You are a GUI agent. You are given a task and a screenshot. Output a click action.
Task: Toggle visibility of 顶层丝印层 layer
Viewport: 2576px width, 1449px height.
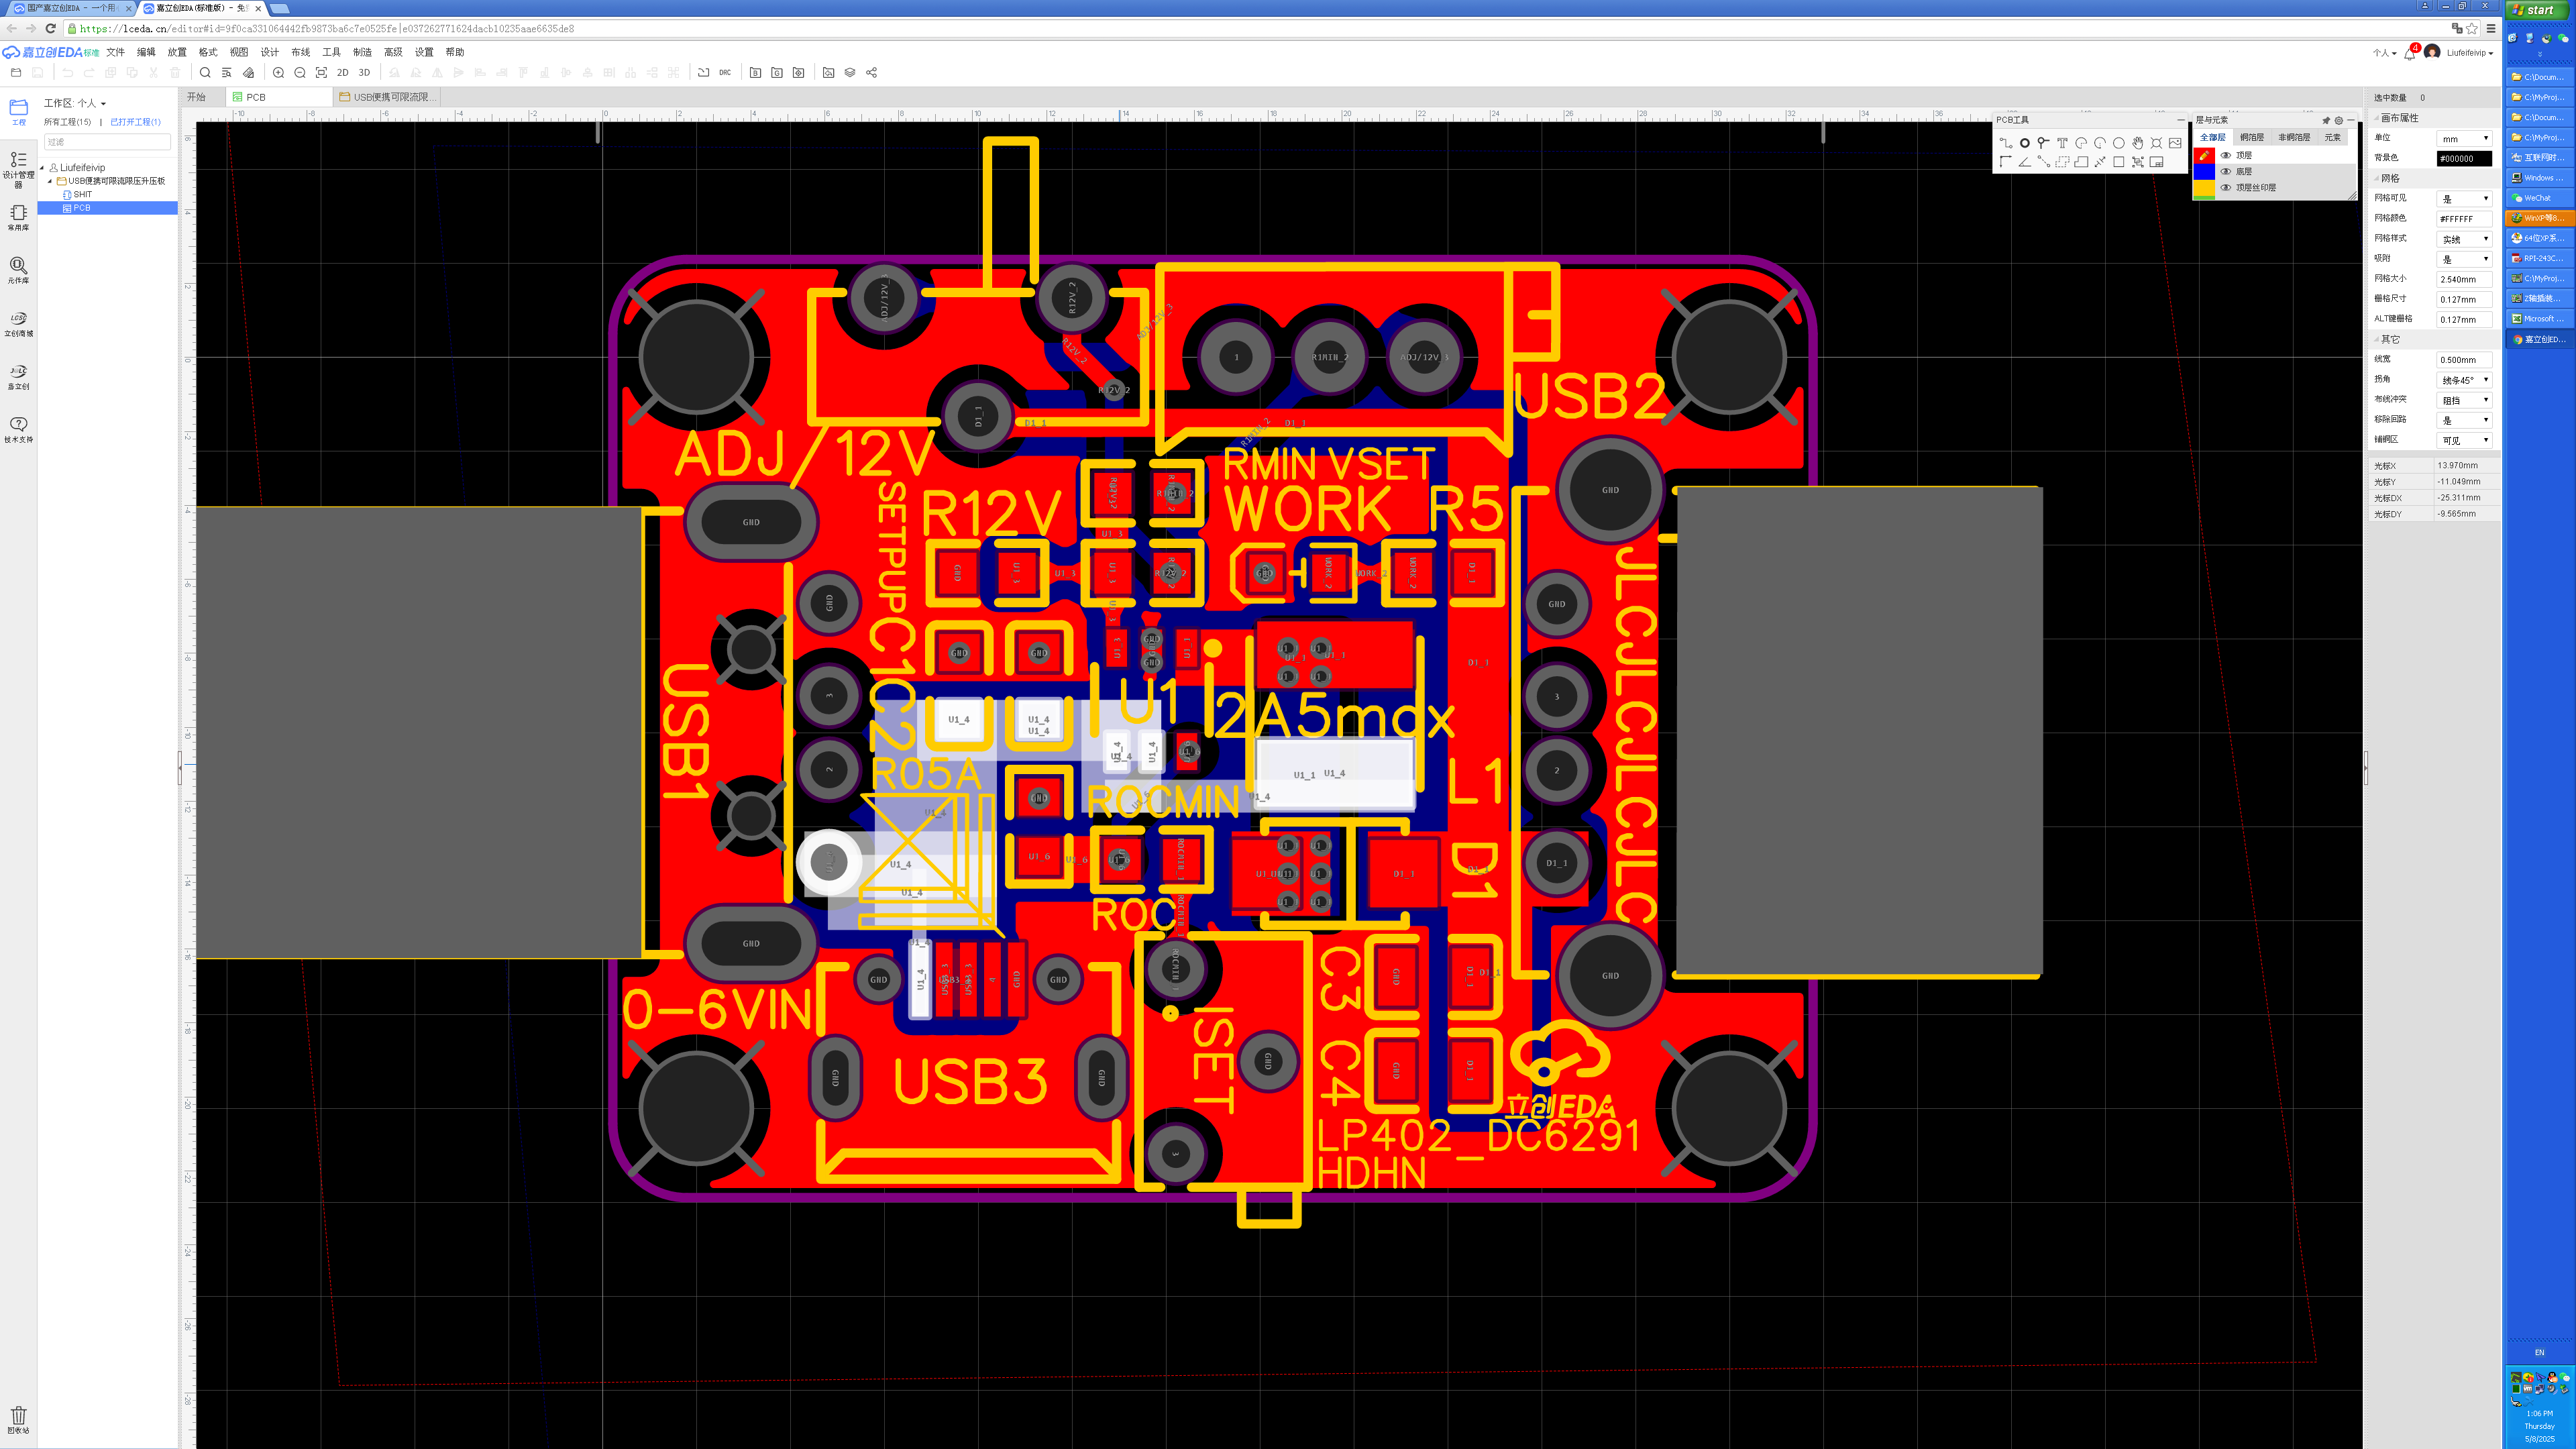pos(2226,187)
